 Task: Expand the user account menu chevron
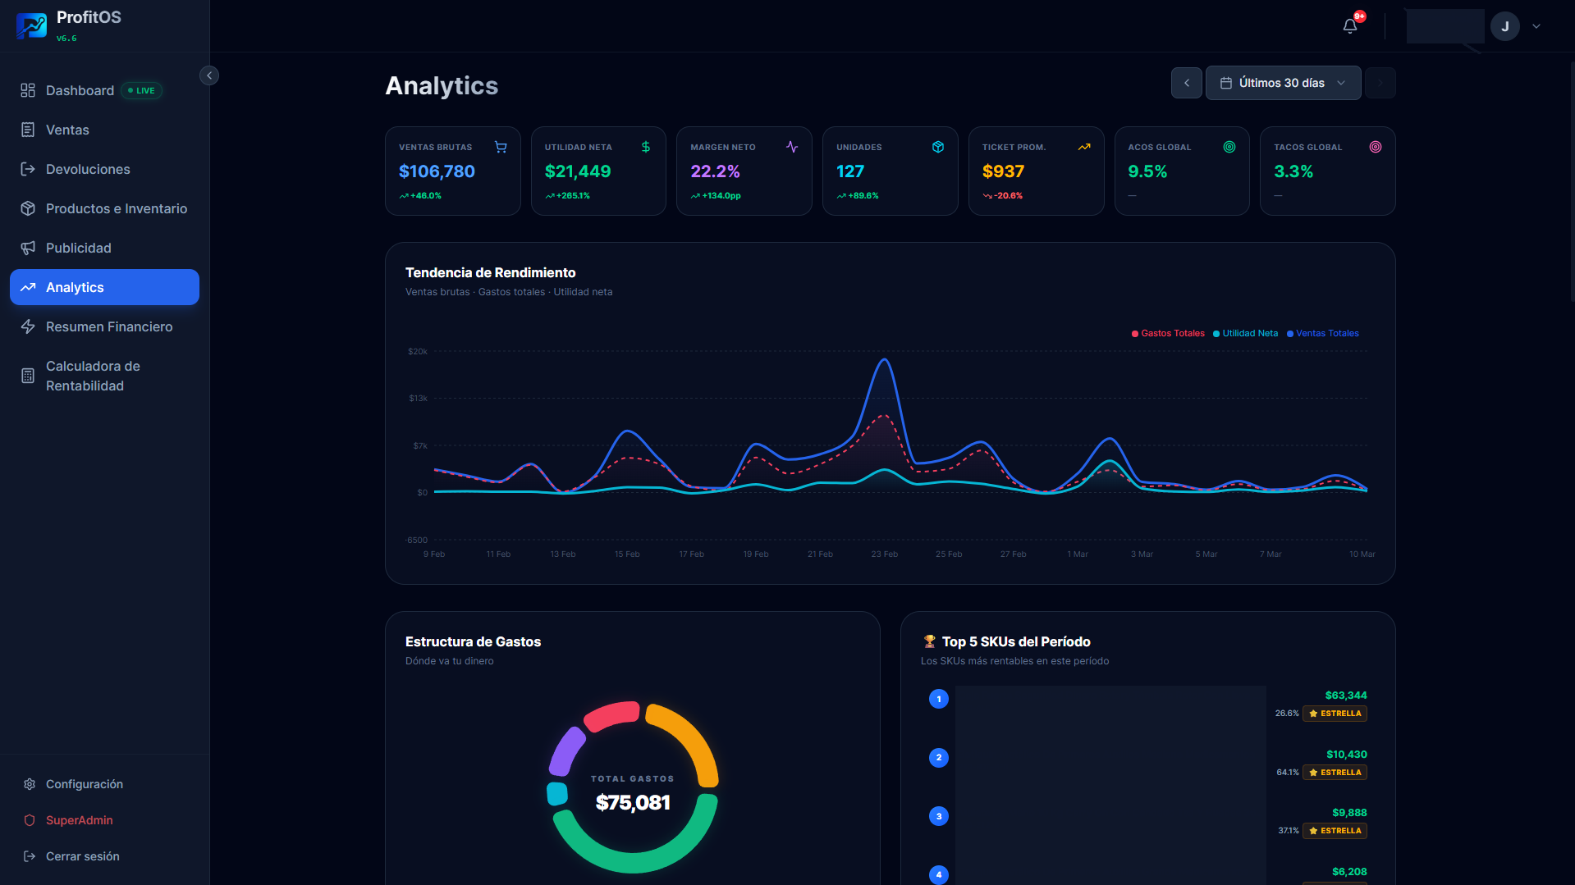1536,26
